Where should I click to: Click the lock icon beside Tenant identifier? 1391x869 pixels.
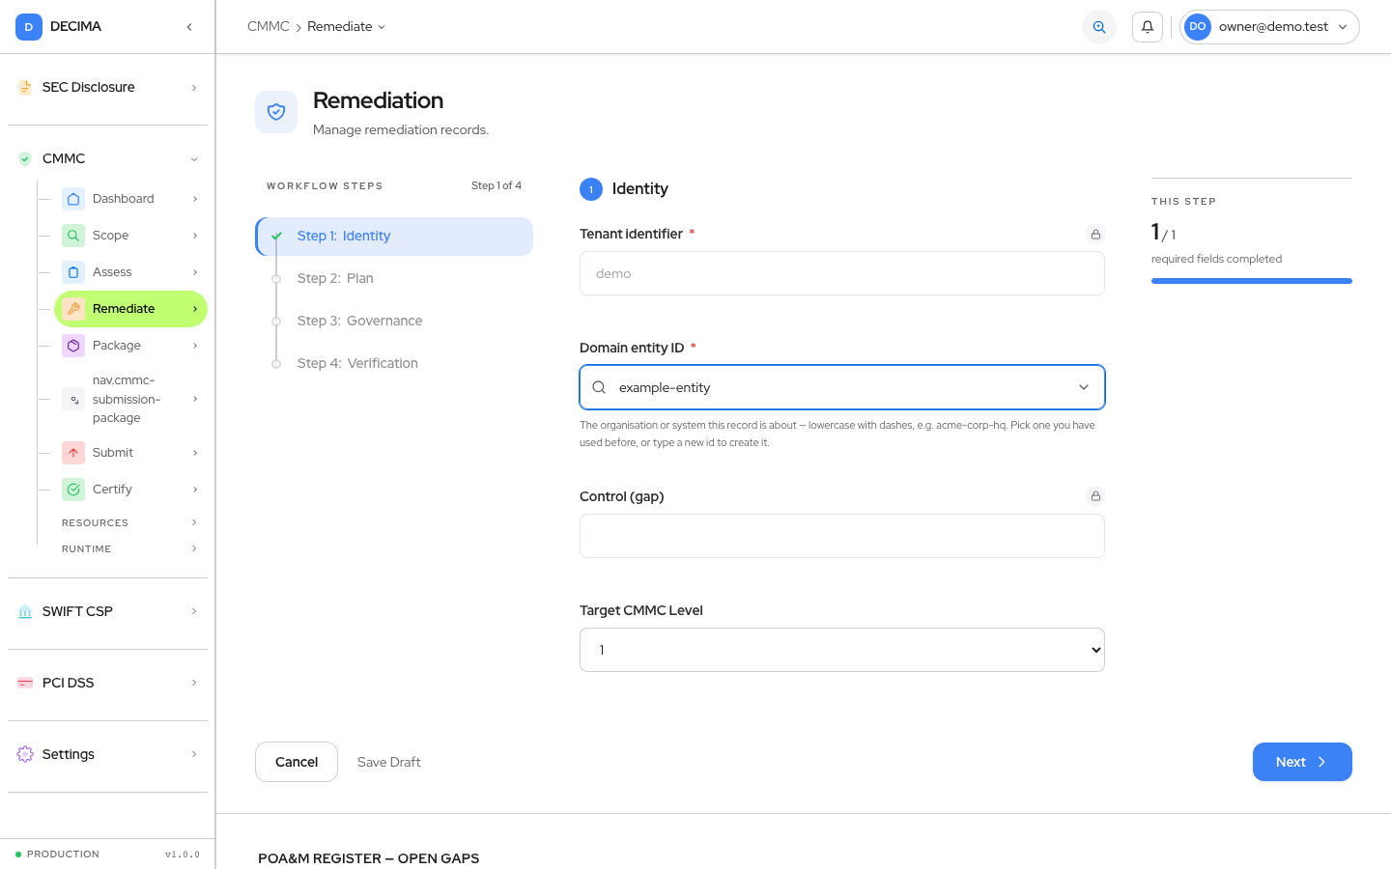[1095, 234]
